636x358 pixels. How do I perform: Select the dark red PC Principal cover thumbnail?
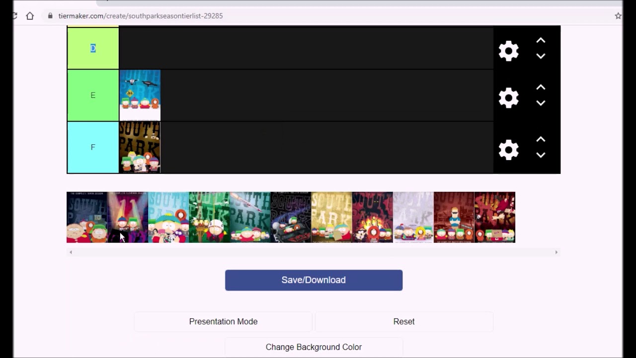[454, 217]
